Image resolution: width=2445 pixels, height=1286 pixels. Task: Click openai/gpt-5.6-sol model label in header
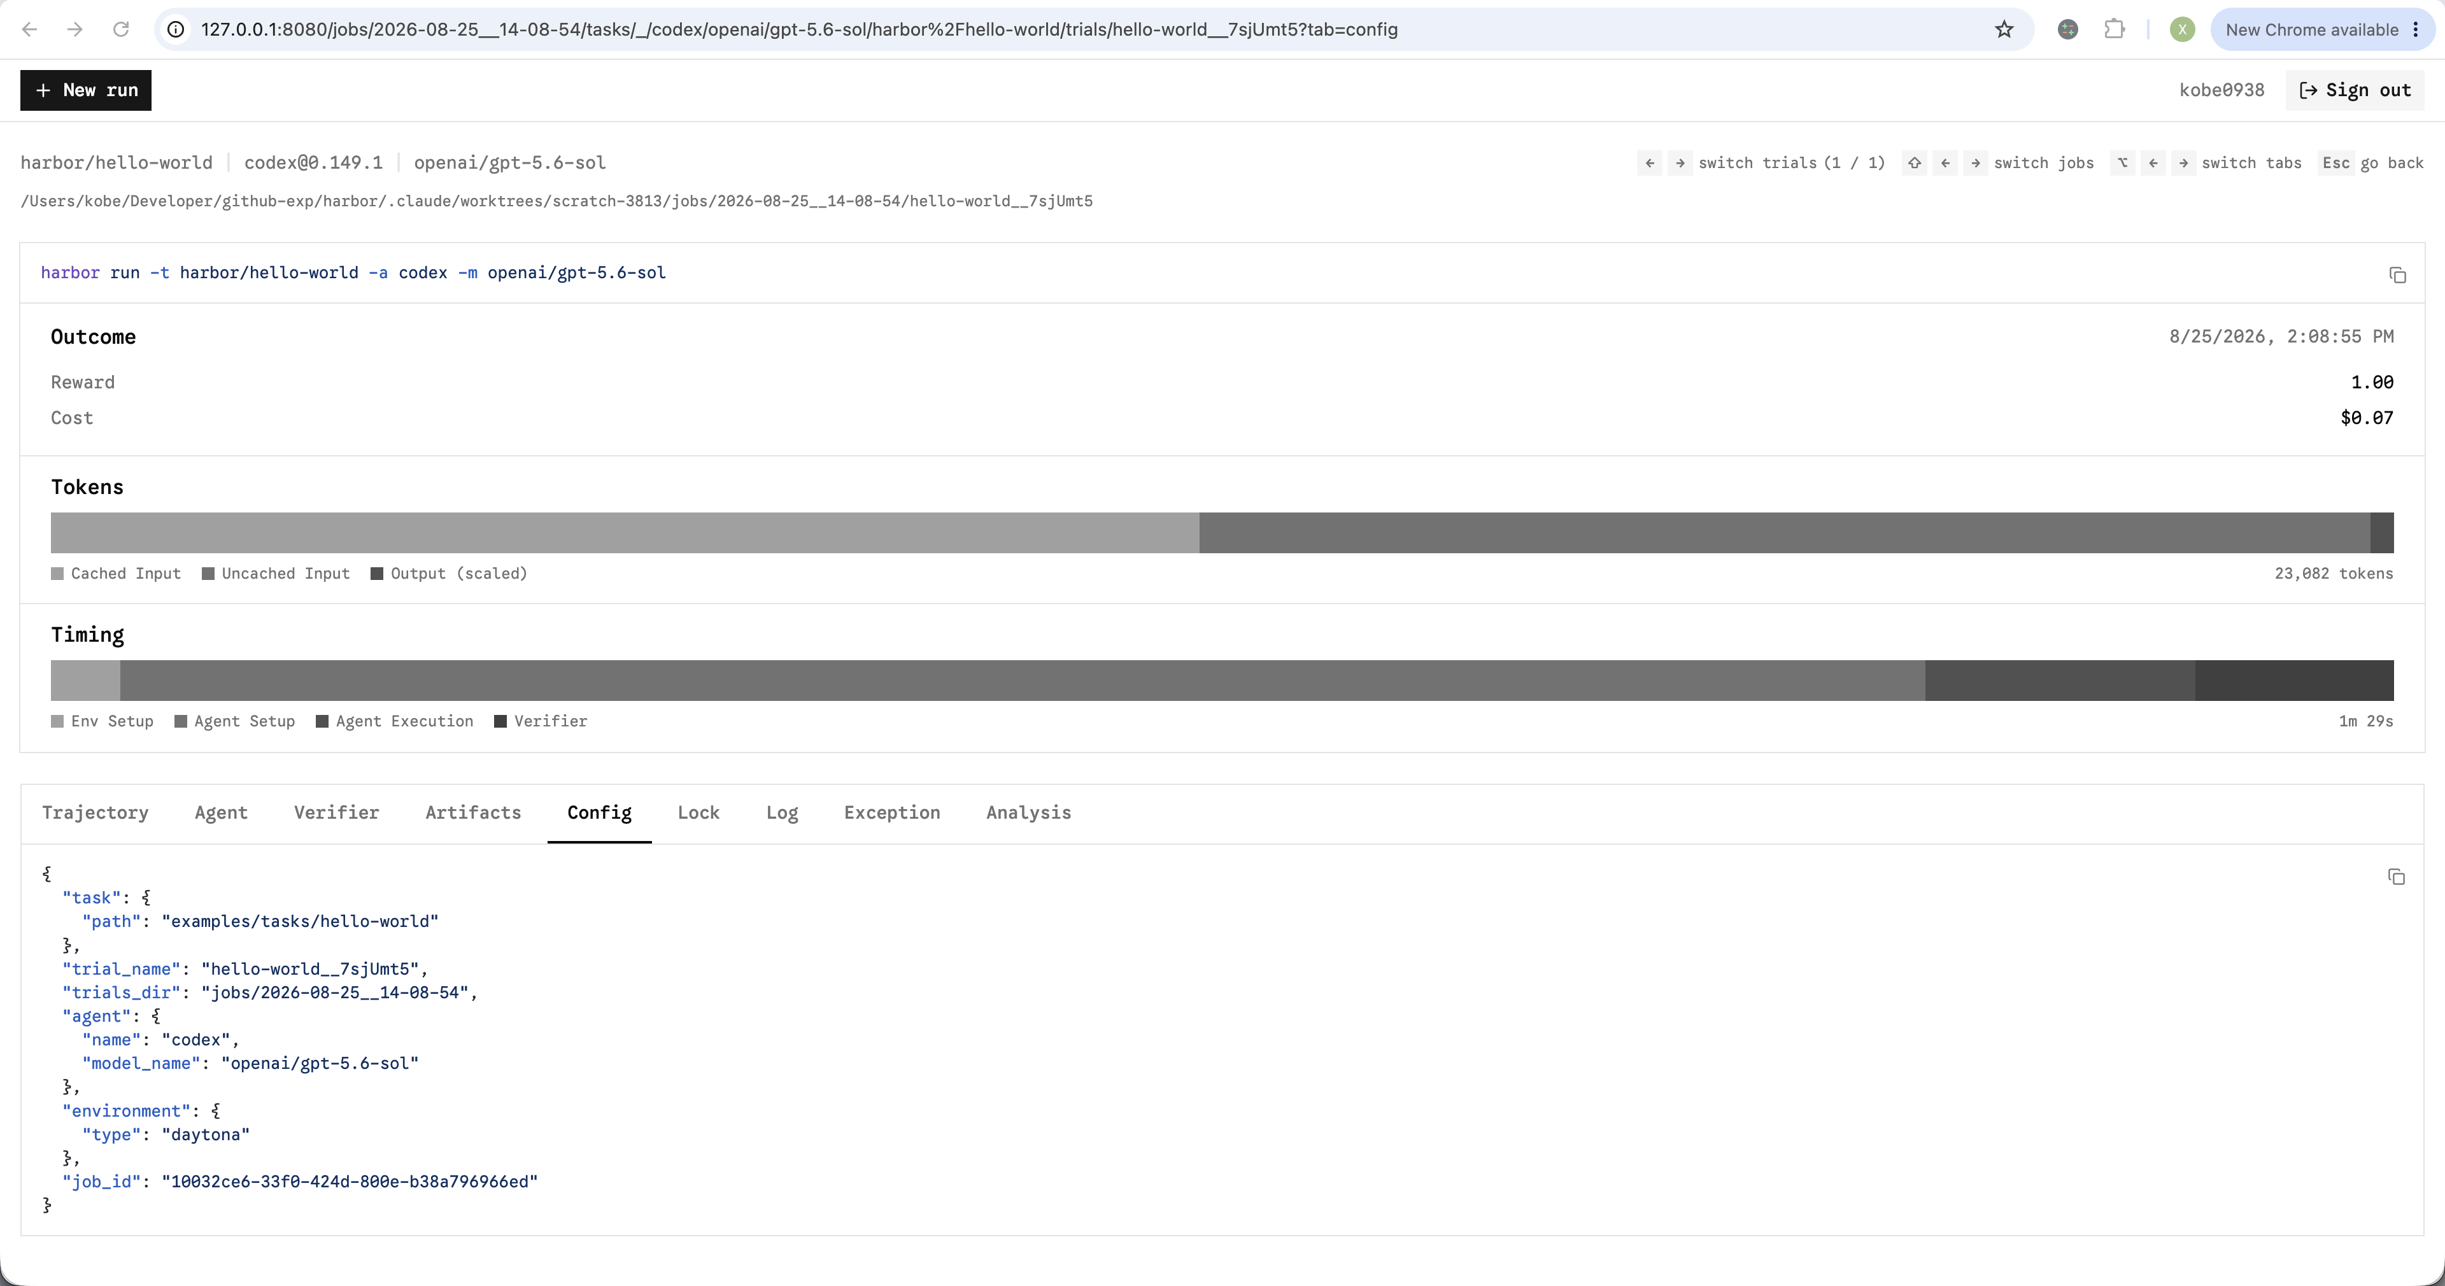[509, 163]
